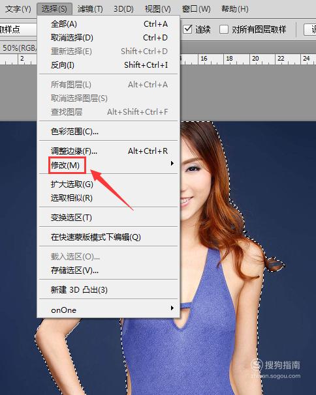
Task: Choose 反向(I) to invert selection
Action: pyautogui.click(x=108, y=65)
